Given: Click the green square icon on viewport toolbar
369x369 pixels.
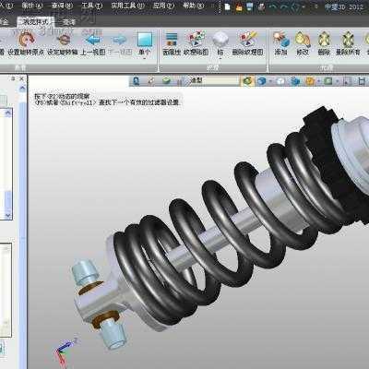Looking at the screenshot, I should (x=328, y=81).
